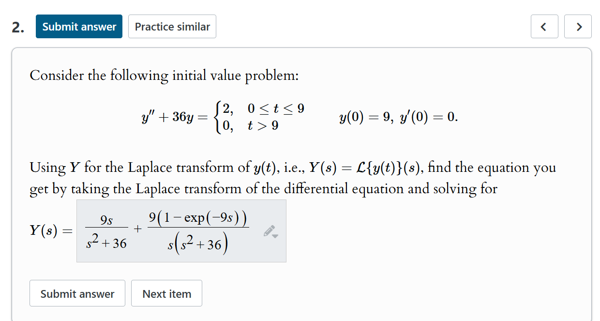Submit the answer using the bottom button
600x321 pixels.
[77, 293]
